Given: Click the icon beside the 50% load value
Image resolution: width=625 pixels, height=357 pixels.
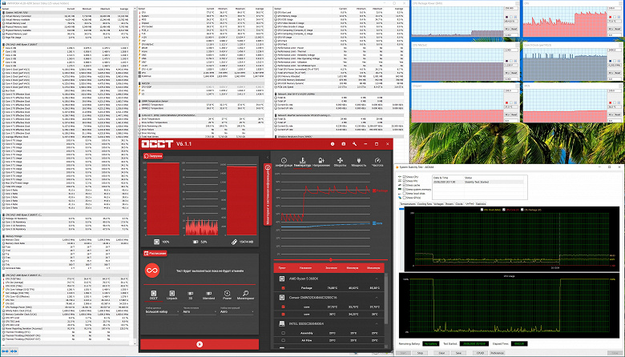Looking at the screenshot, I should pyautogui.click(x=196, y=242).
